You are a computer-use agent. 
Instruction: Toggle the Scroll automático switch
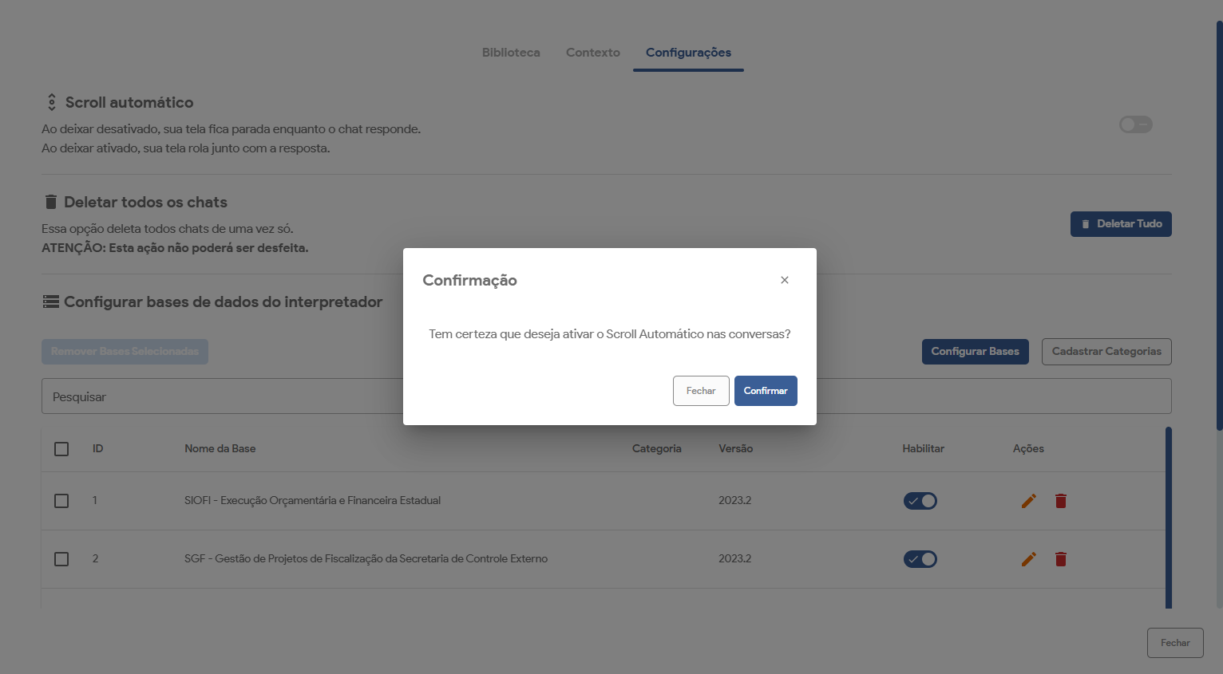tap(1135, 124)
